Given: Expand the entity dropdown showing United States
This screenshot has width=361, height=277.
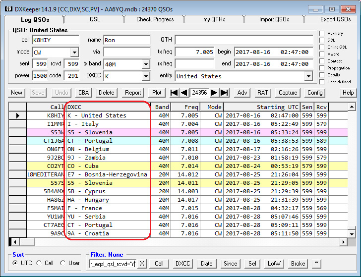Looking at the screenshot, I should click(x=308, y=76).
